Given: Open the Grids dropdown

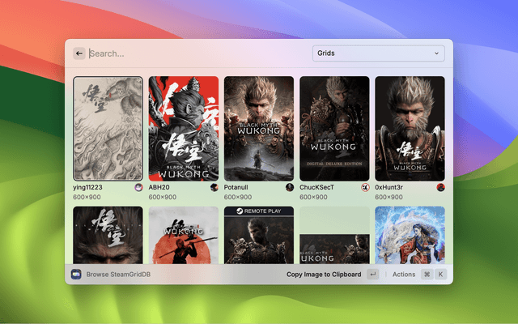Looking at the screenshot, I should (x=378, y=53).
